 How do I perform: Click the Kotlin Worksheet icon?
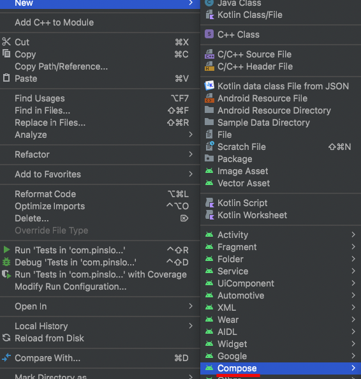click(x=210, y=214)
